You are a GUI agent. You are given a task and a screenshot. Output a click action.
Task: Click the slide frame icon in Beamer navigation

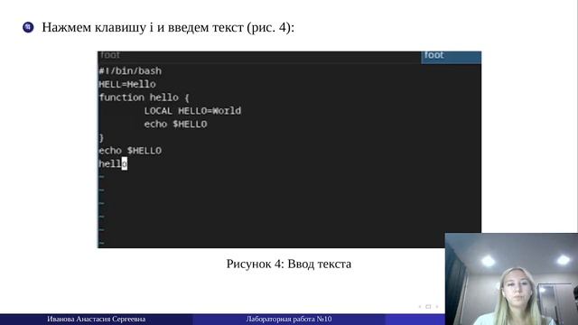point(428,307)
